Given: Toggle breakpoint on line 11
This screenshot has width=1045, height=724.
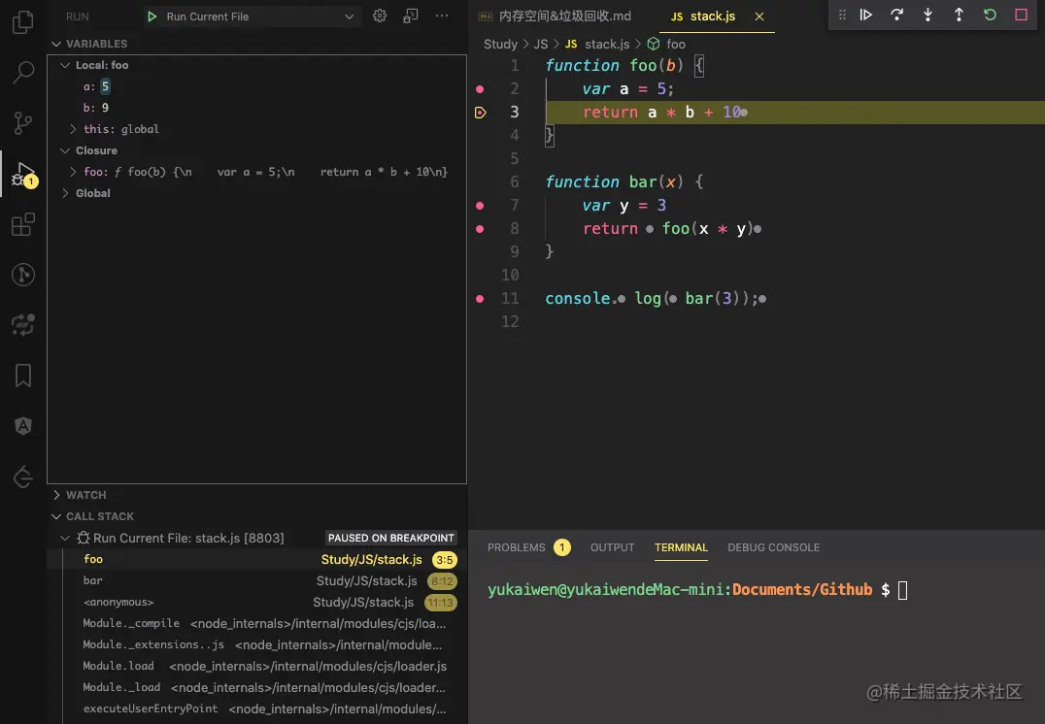Looking at the screenshot, I should pyautogui.click(x=480, y=299).
